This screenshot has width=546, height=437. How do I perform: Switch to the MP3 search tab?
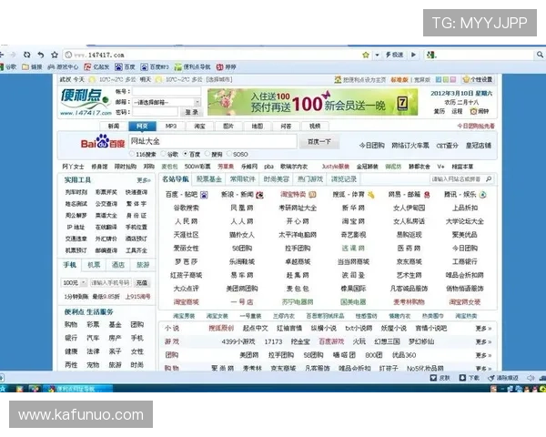coord(171,127)
